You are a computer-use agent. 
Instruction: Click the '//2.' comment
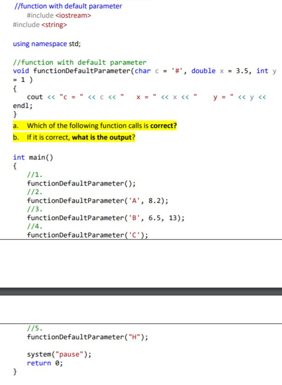point(34,192)
